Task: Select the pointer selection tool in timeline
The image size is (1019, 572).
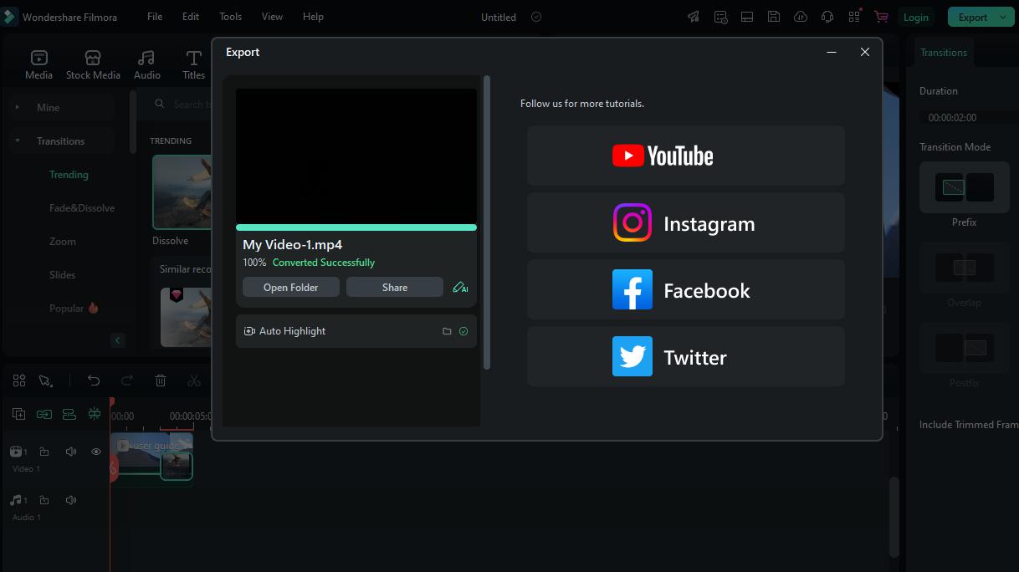Action: 46,380
